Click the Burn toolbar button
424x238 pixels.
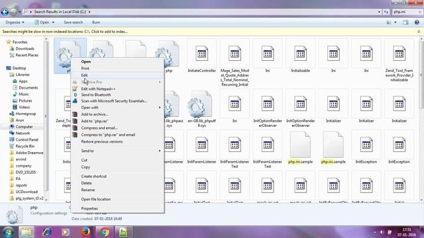pos(96,22)
